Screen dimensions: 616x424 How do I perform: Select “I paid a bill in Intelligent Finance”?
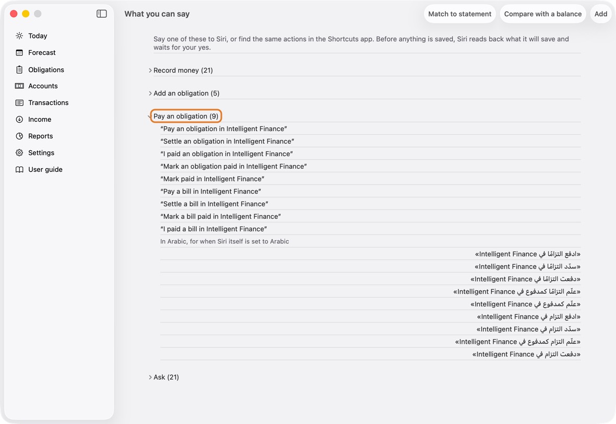(x=214, y=229)
